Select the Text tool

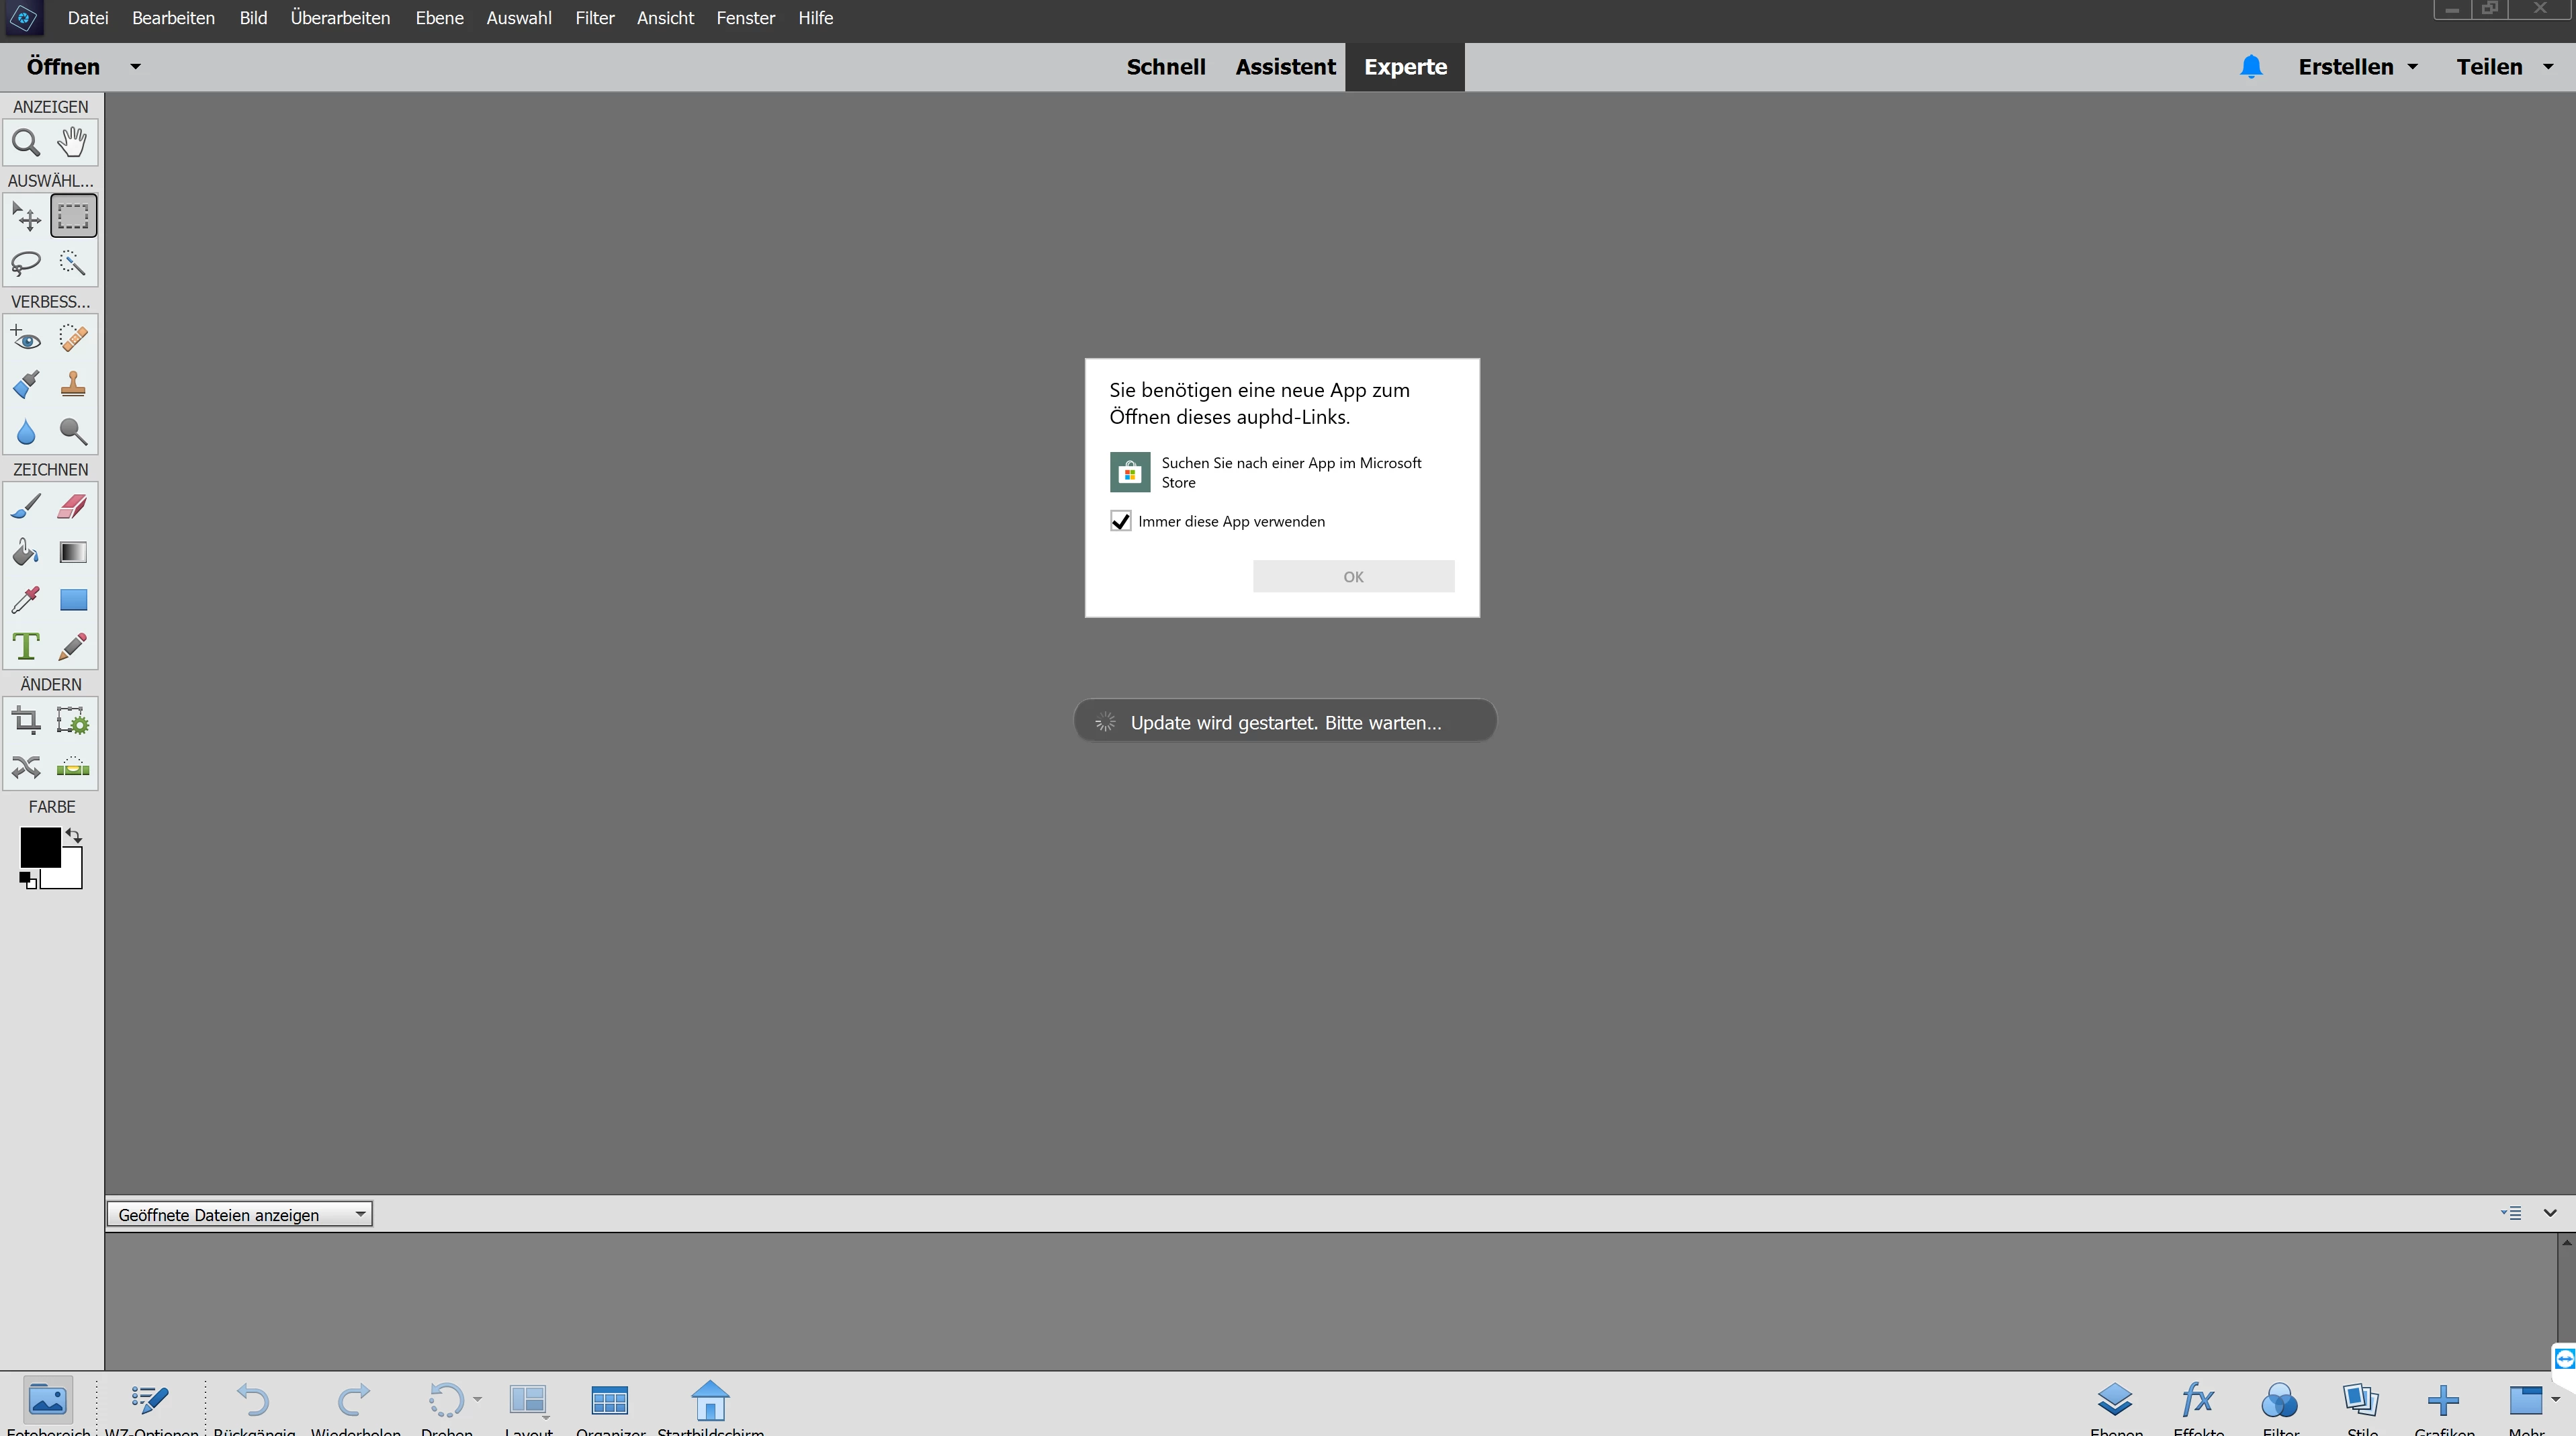(26, 647)
